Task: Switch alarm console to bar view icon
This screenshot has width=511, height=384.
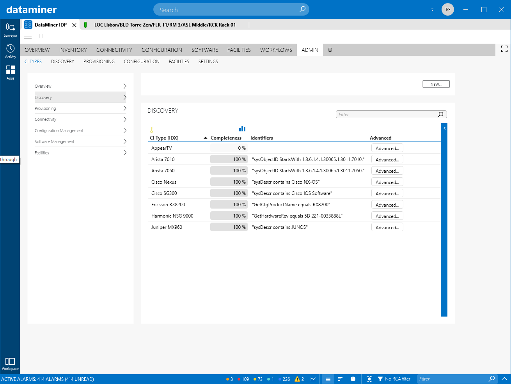Action: (340, 379)
